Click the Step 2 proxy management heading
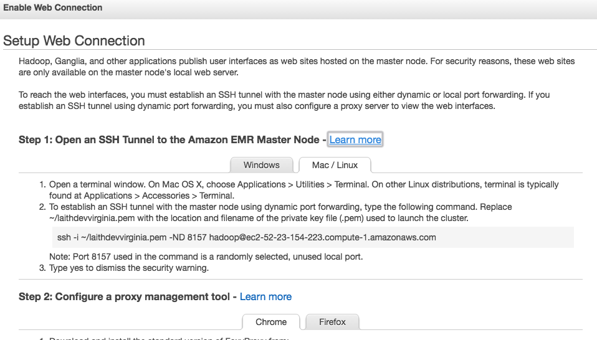597x340 pixels. [124, 297]
